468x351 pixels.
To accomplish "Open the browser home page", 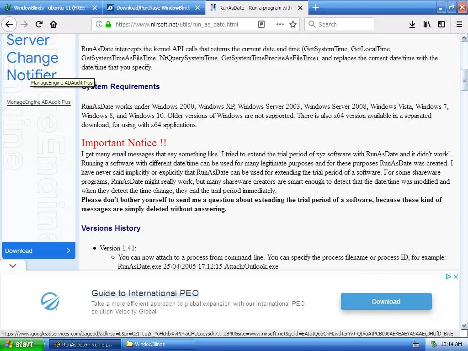I will click(x=53, y=24).
